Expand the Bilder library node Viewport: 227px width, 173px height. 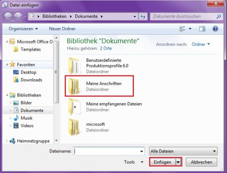tap(11, 103)
